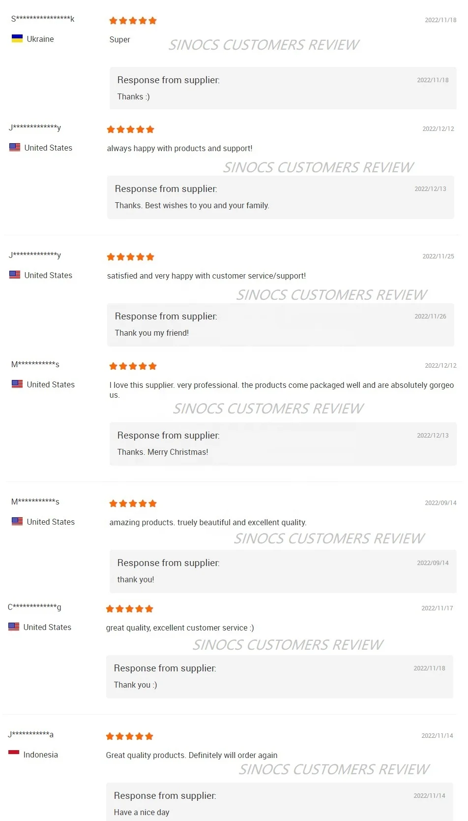Click the 'Thanks. Best wishes to you' response
Screen dimensions: 468x821
pyautogui.click(x=192, y=205)
